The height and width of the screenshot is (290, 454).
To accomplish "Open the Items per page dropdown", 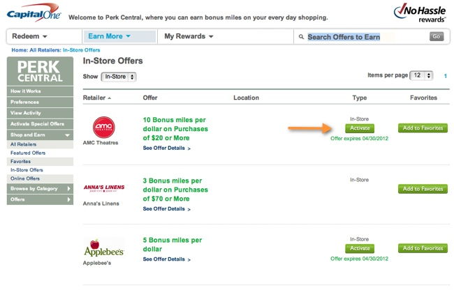I will [421, 75].
